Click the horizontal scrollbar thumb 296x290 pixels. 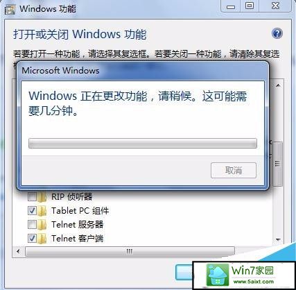(130, 251)
